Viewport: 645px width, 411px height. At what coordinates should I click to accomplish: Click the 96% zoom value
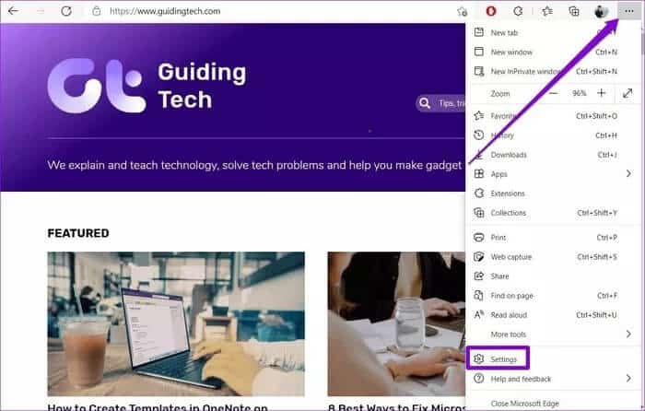coord(579,93)
